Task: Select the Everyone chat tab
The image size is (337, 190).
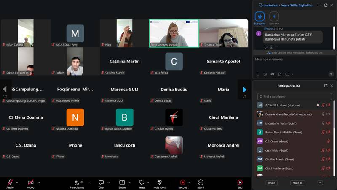Action: point(260,17)
